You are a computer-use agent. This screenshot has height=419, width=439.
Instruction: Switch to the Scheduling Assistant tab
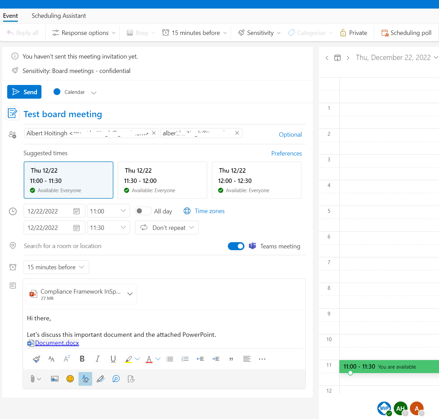click(59, 16)
